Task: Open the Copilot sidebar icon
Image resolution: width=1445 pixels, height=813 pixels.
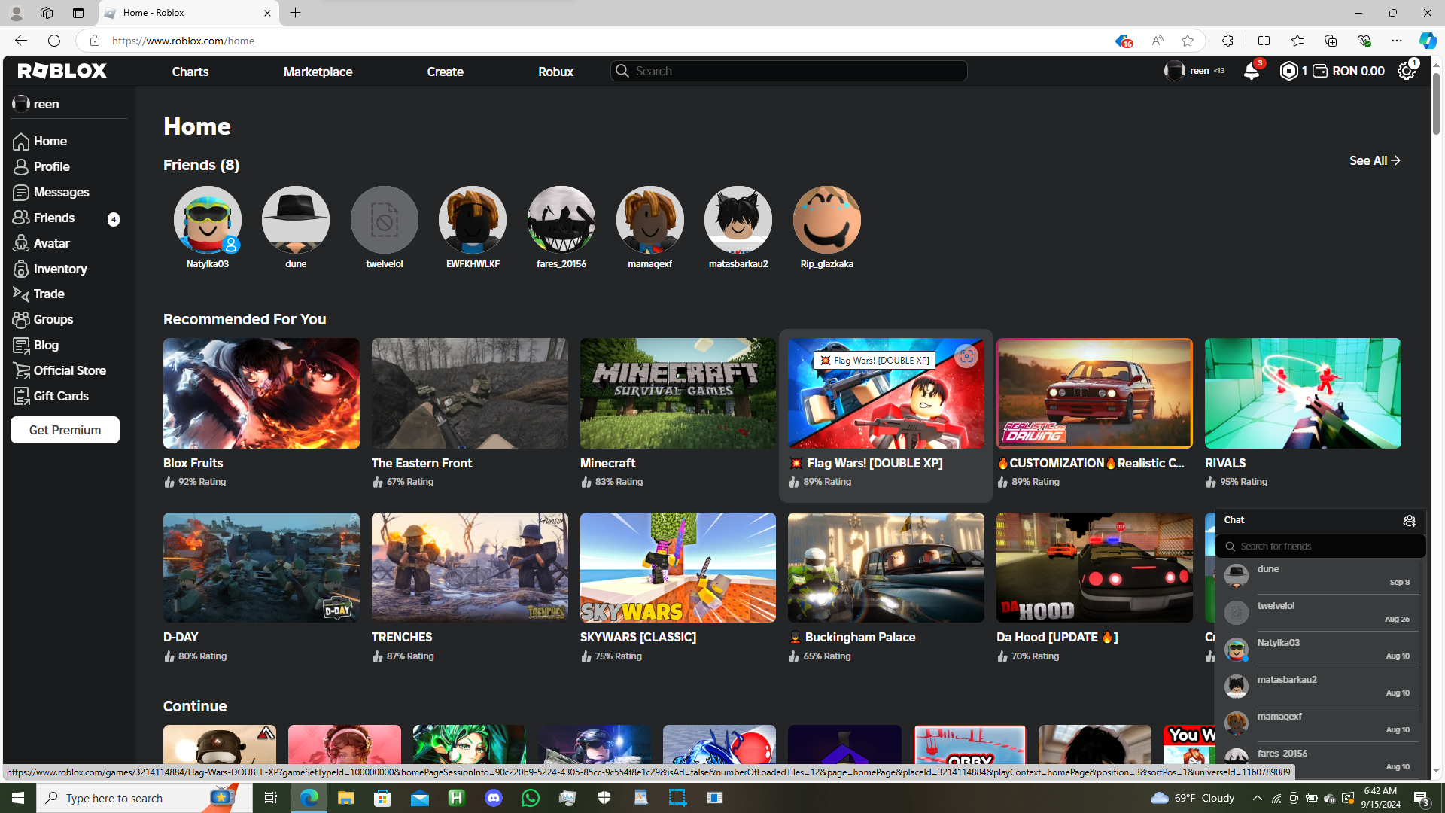Action: coord(1427,41)
